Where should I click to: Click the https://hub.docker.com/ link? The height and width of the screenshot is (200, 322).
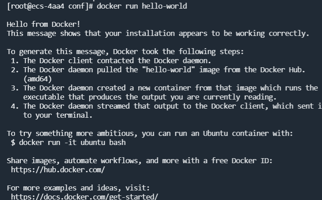click(x=58, y=170)
